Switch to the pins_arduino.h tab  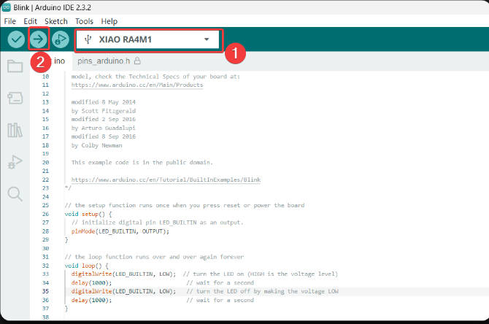click(x=109, y=61)
